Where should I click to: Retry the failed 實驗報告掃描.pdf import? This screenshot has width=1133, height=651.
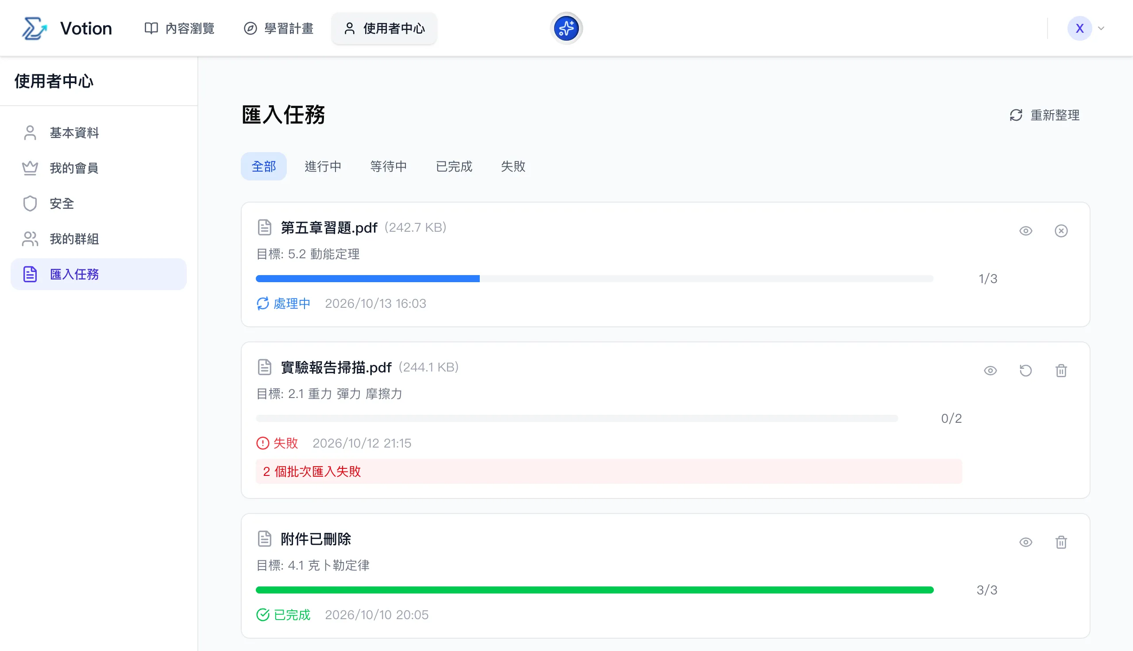1025,371
